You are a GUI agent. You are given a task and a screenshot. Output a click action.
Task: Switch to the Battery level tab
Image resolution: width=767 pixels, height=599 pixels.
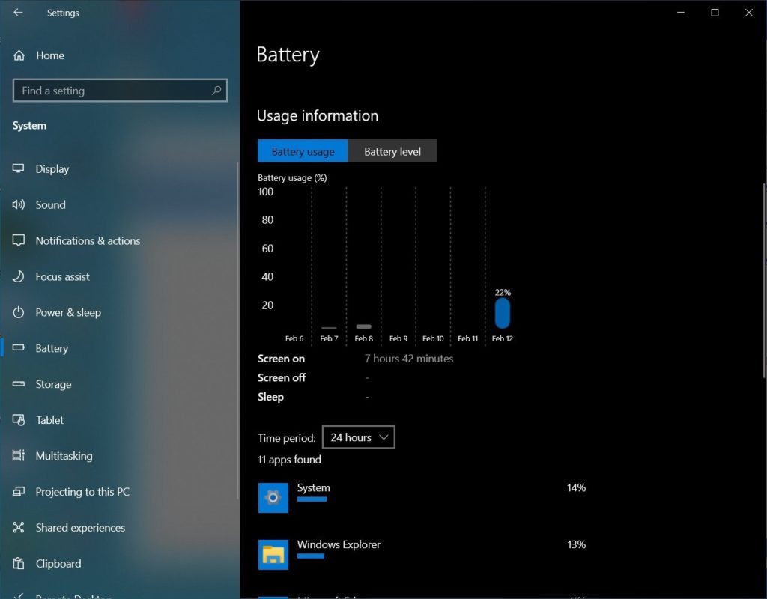pyautogui.click(x=392, y=150)
